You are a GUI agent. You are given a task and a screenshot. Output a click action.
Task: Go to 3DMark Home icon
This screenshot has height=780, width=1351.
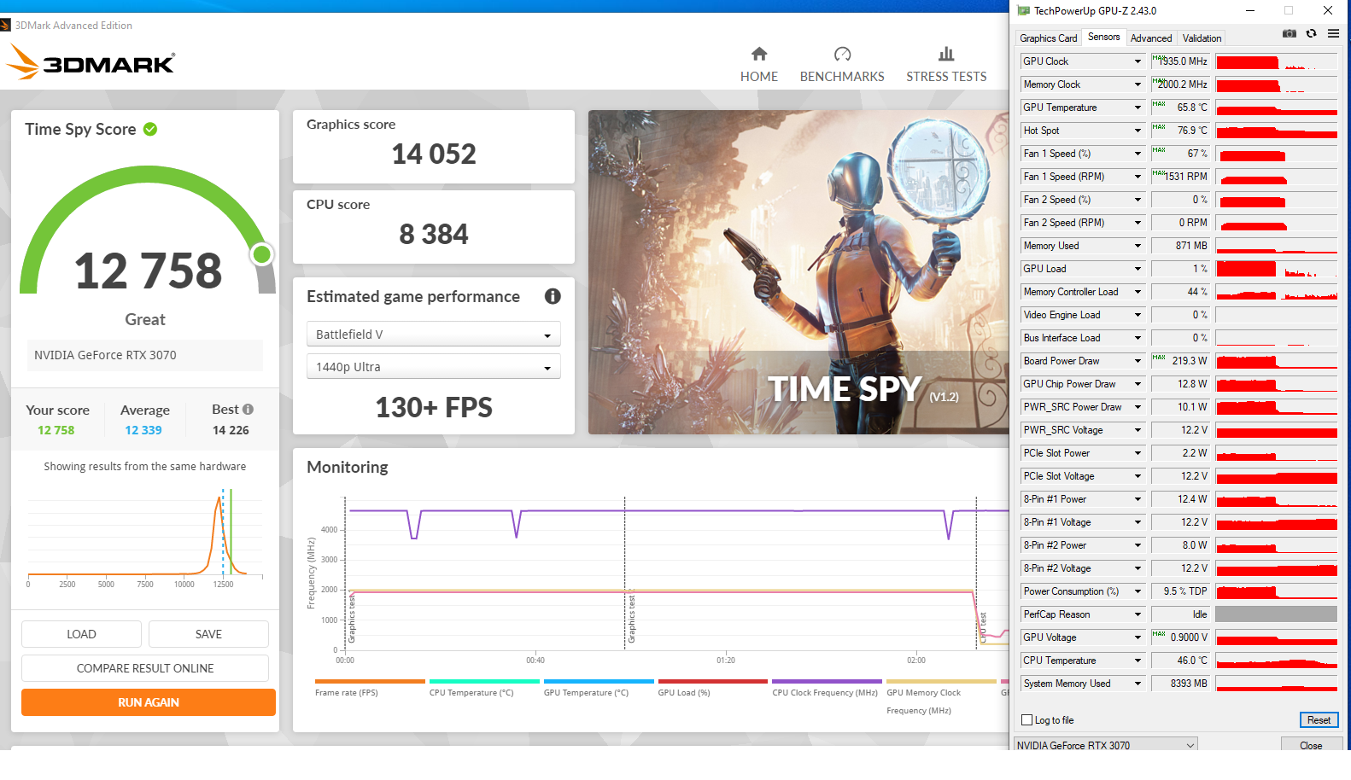tap(759, 54)
